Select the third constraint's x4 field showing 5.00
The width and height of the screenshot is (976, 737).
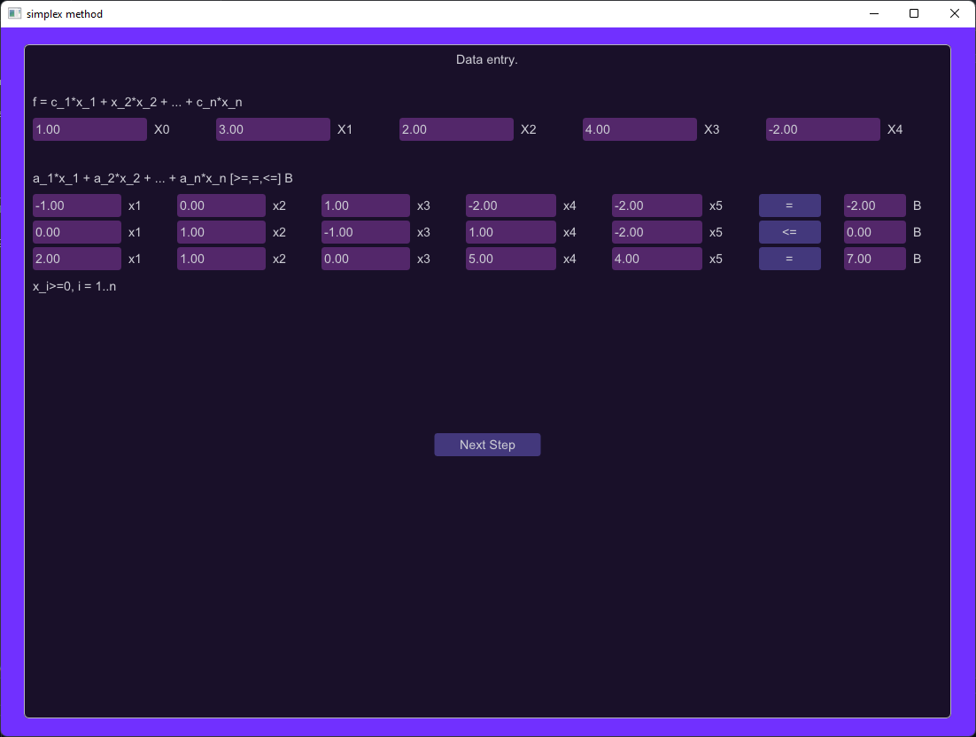(x=510, y=258)
